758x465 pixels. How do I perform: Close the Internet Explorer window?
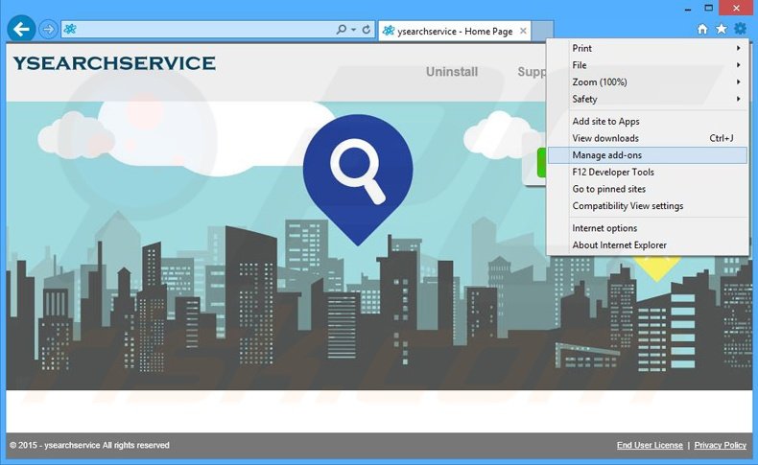(736, 8)
